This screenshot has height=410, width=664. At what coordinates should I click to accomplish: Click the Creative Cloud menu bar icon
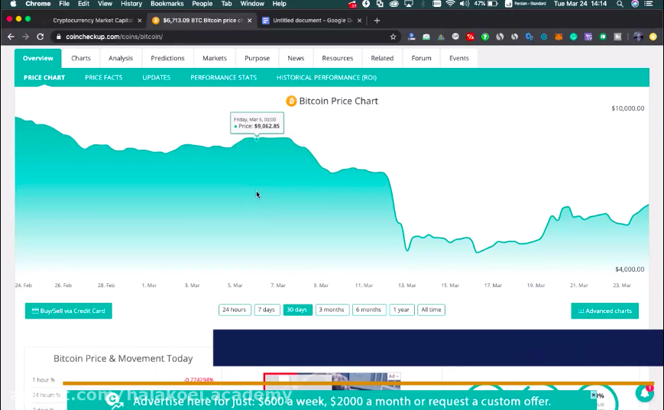coord(394,4)
